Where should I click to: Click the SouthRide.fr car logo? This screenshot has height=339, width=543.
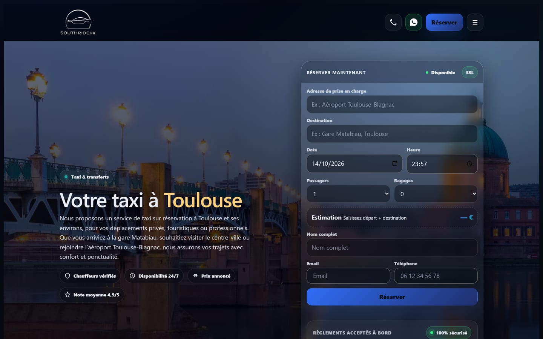click(78, 22)
